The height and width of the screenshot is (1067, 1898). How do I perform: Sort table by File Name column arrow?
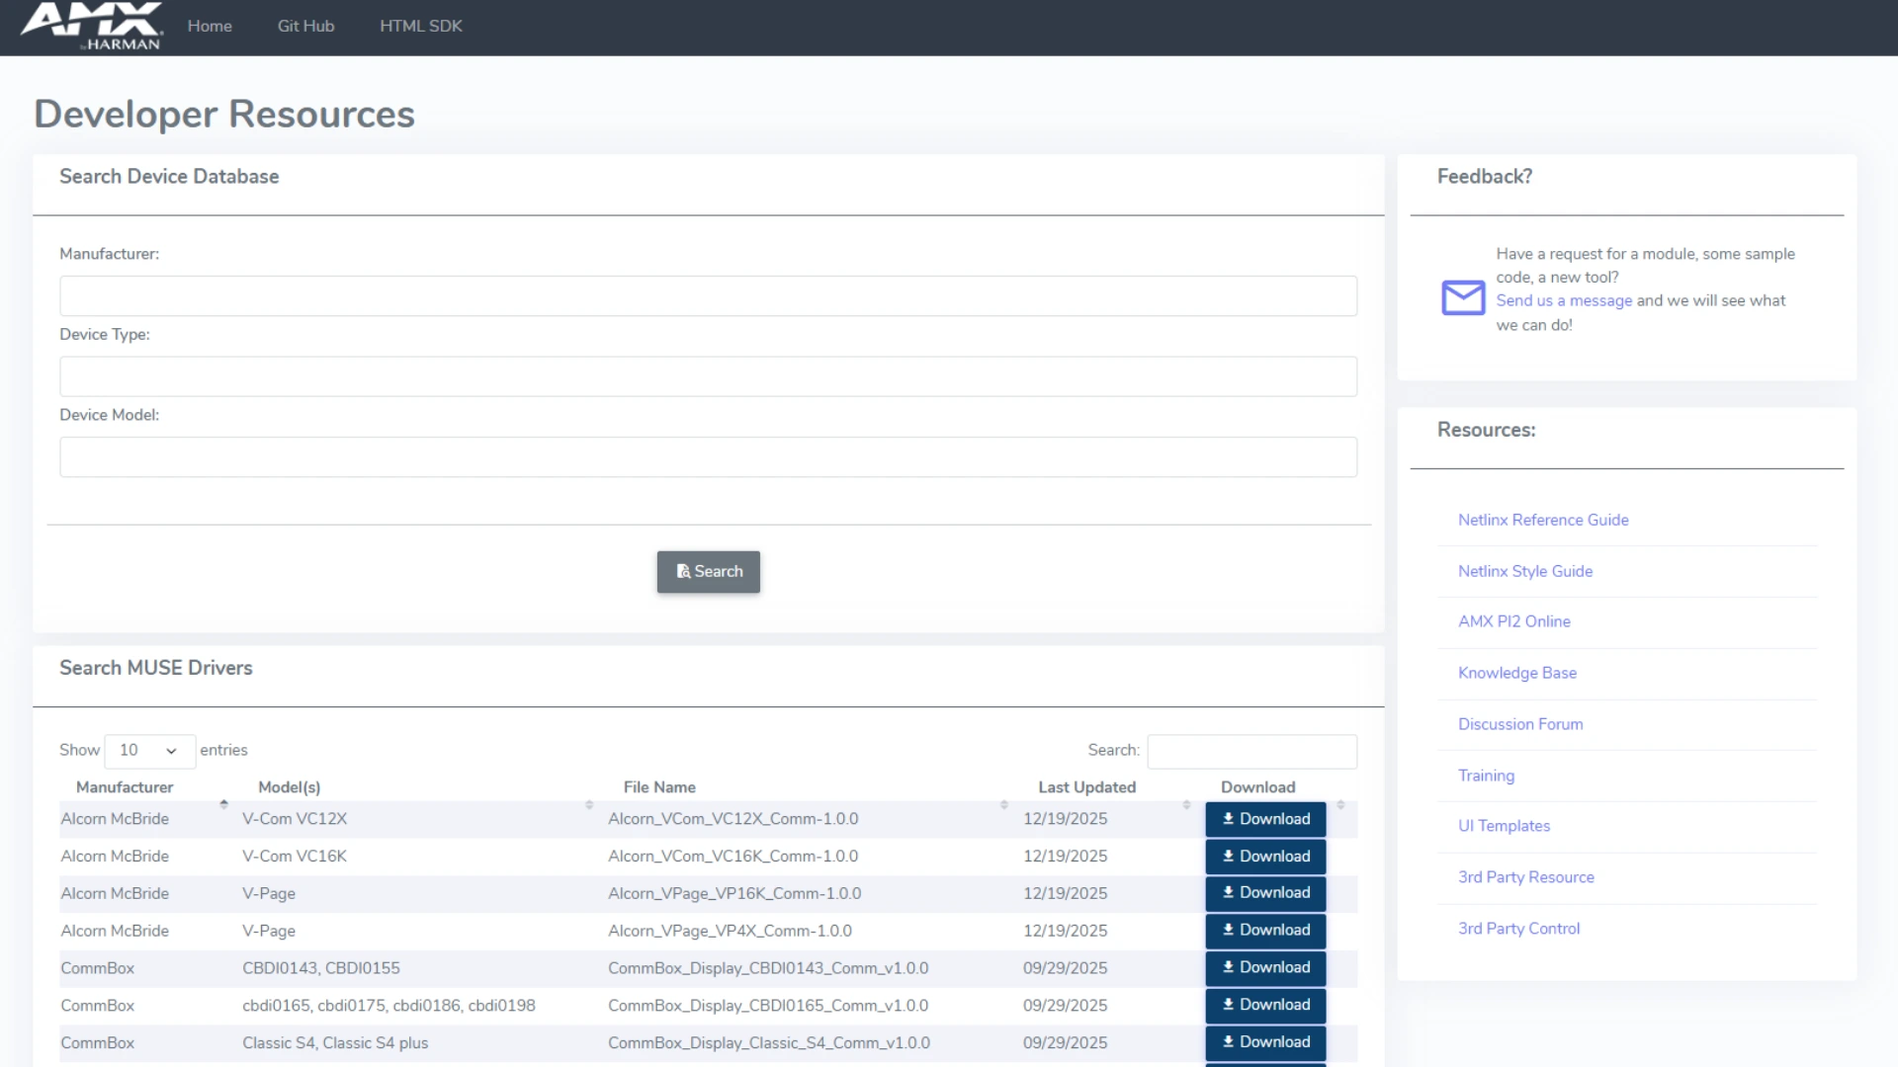tap(1003, 804)
